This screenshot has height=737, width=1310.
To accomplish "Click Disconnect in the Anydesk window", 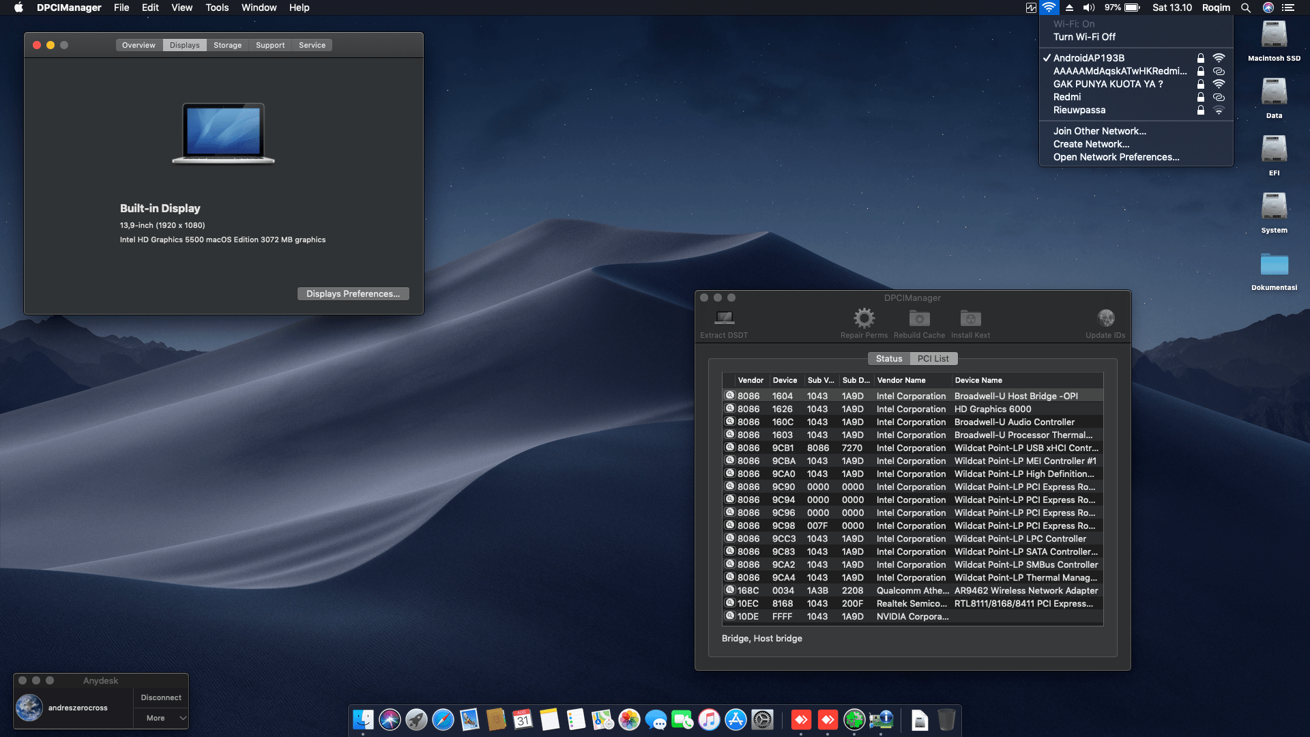I will point(161,697).
